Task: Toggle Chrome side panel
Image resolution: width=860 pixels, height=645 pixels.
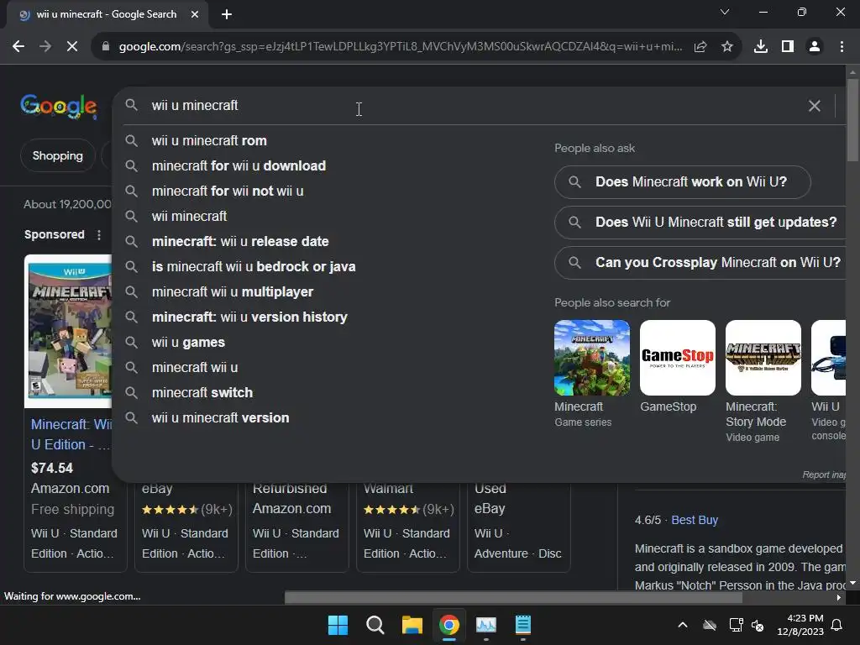Action: click(788, 47)
